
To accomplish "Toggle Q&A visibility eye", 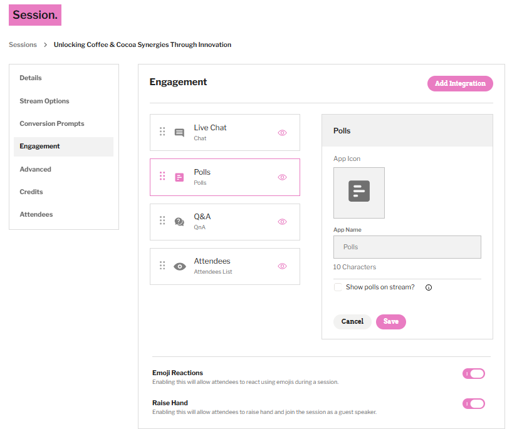I will tap(282, 222).
